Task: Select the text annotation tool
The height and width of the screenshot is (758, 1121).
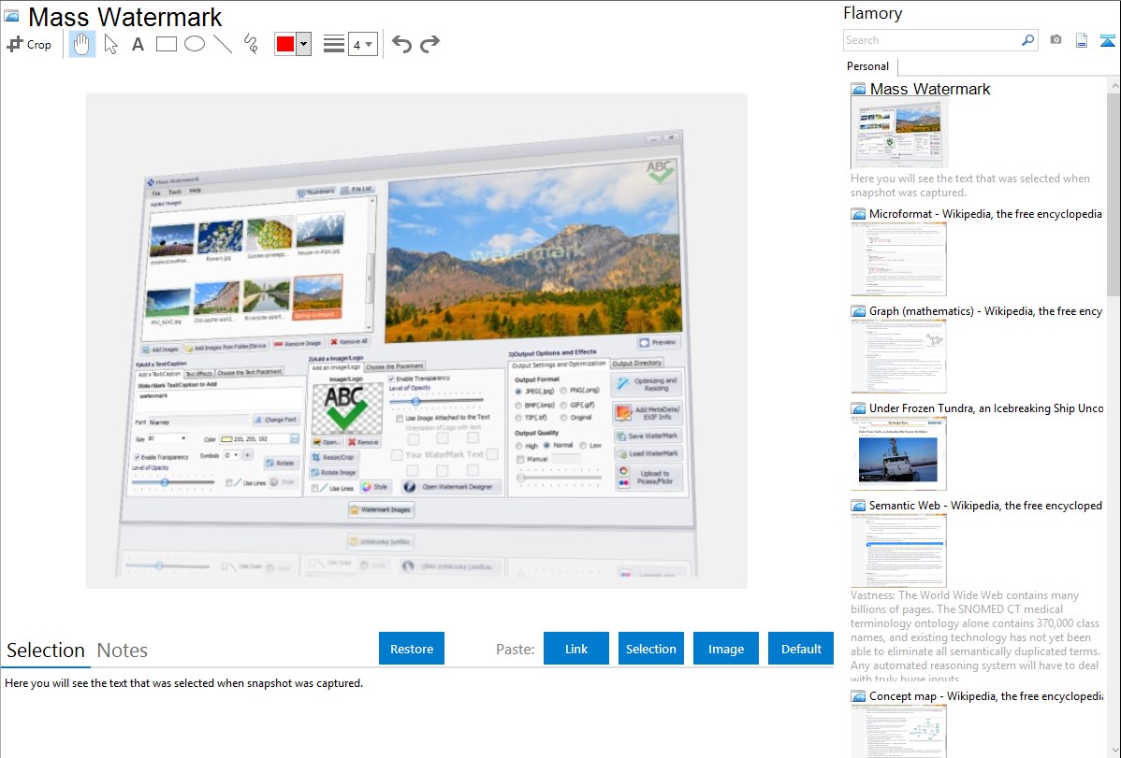Action: [x=138, y=44]
